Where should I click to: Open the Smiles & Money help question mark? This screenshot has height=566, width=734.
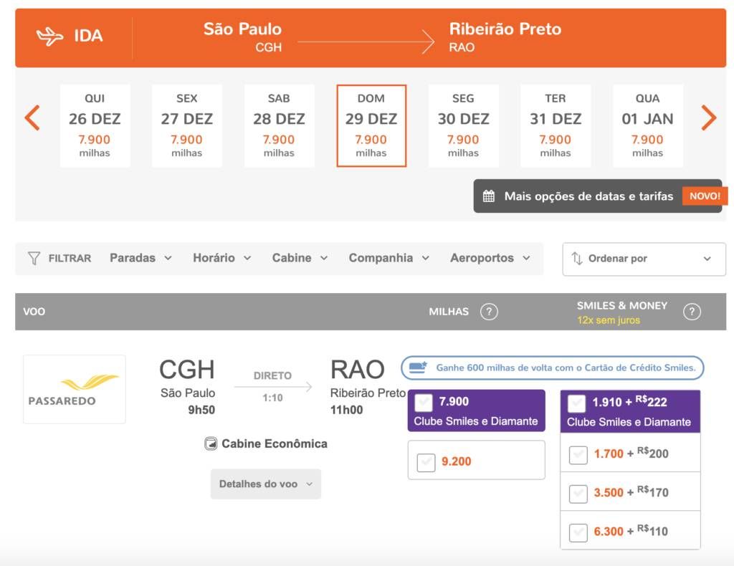692,312
